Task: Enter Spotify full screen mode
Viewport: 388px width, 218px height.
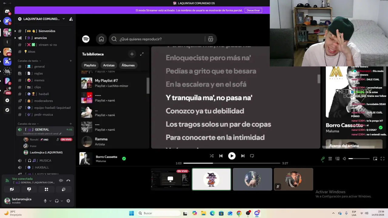Action: [x=383, y=159]
